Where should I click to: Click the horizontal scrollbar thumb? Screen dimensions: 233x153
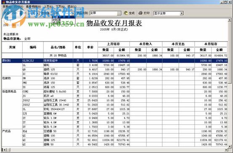point(8,150)
